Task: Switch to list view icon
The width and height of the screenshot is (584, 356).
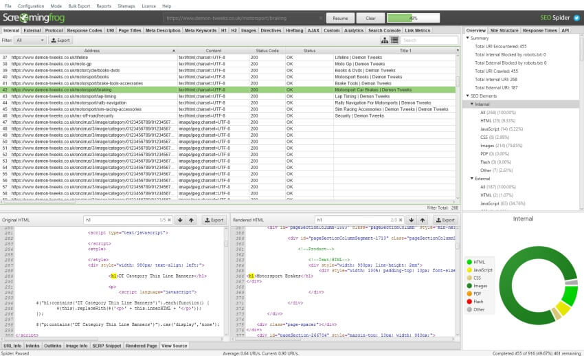Action: [394, 41]
